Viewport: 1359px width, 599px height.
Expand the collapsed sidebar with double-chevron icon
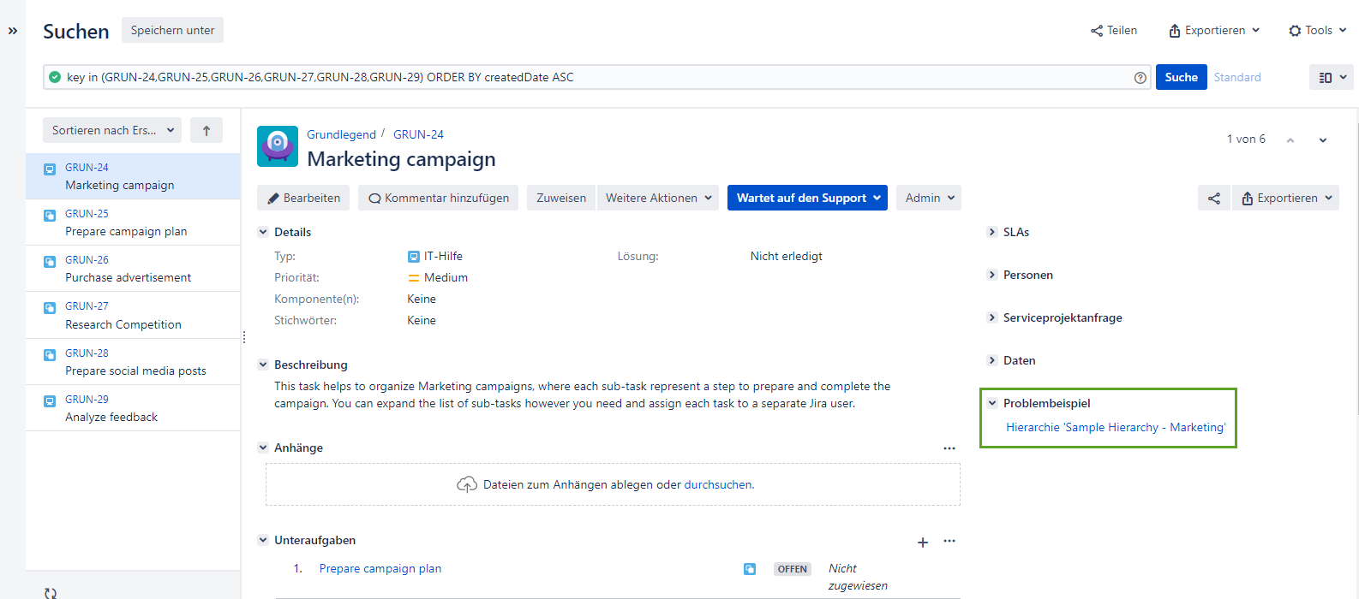[x=13, y=31]
